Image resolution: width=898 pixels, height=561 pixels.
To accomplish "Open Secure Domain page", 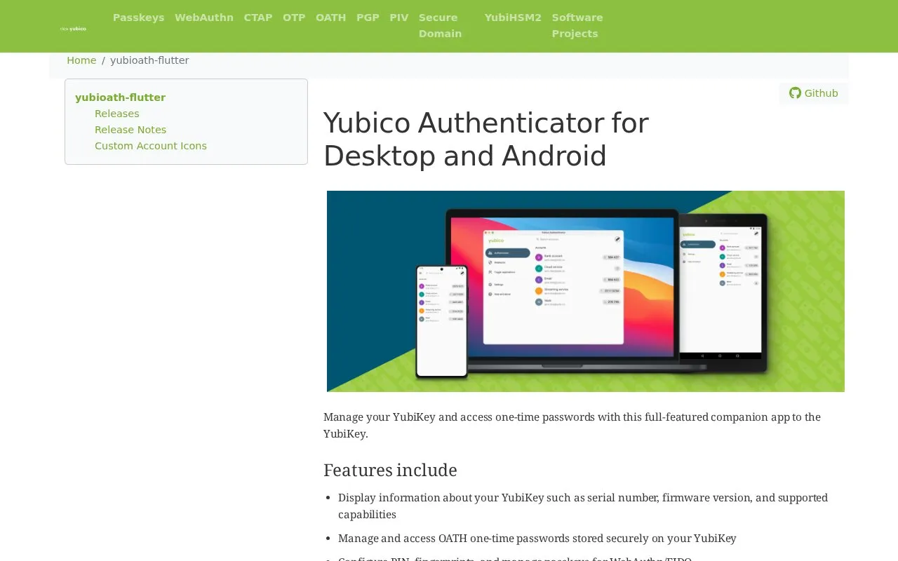I will pyautogui.click(x=440, y=25).
